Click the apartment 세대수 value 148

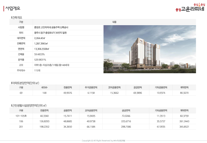pyautogui.click(x=44, y=93)
